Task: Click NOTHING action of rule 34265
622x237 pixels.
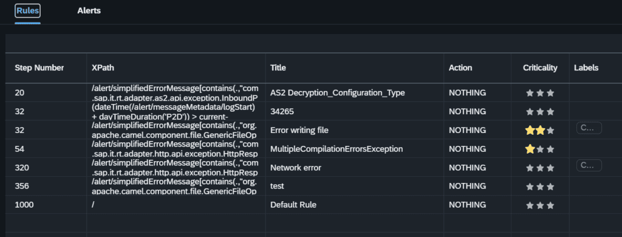Action: coord(467,112)
